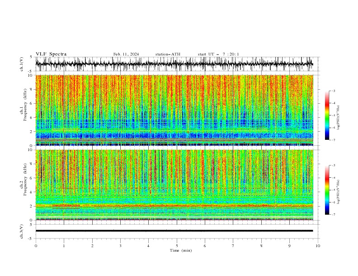
Task: Click the log(PSD) label beside ch.1 colorbar
Action: coord(338,118)
